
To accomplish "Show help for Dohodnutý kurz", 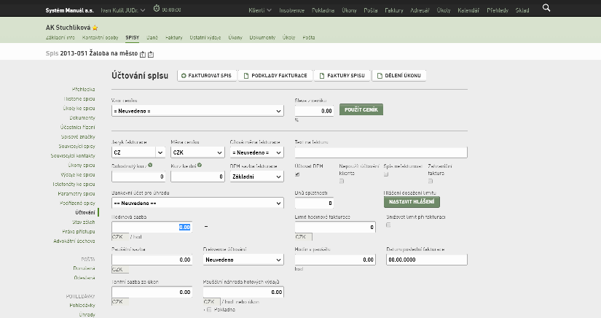I will [150, 166].
